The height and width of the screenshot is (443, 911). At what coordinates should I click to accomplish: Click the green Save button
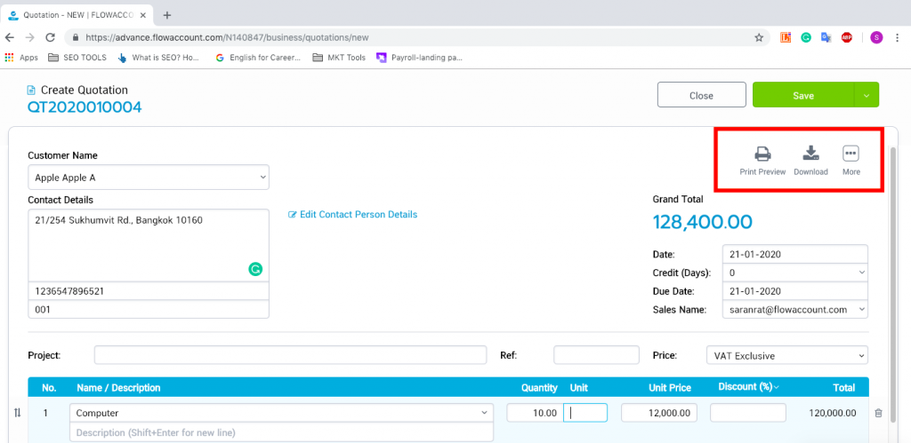coord(802,96)
